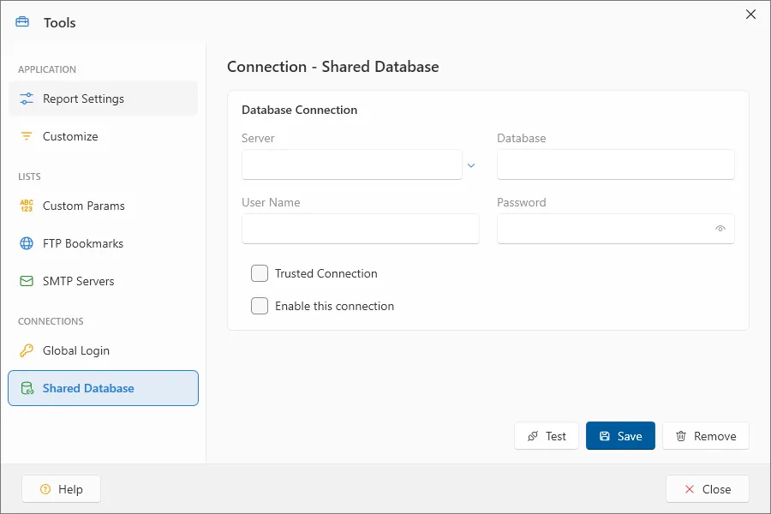Go to Custom Params list
This screenshot has width=771, height=514.
(104, 206)
